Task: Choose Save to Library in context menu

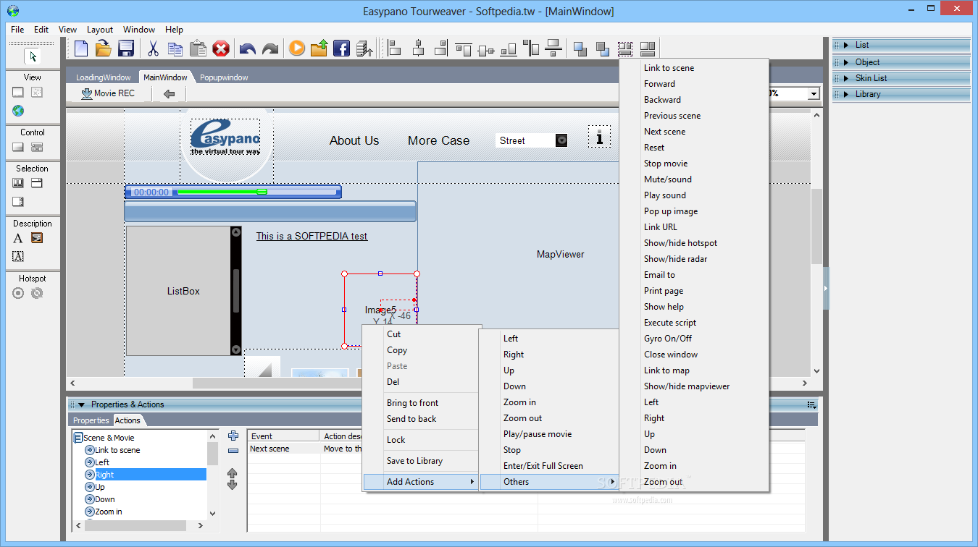Action: (x=414, y=461)
